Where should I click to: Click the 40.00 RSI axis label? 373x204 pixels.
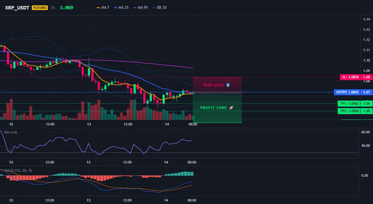pos(366,146)
